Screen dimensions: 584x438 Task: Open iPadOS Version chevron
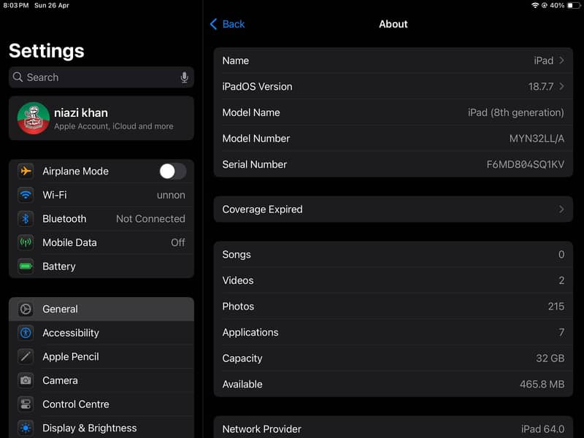(x=561, y=86)
